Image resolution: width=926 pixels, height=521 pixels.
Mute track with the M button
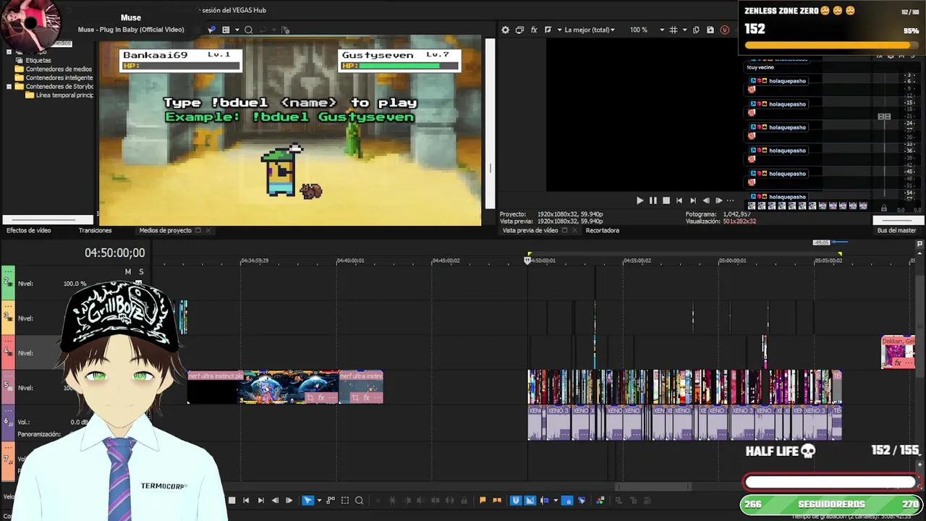point(128,272)
